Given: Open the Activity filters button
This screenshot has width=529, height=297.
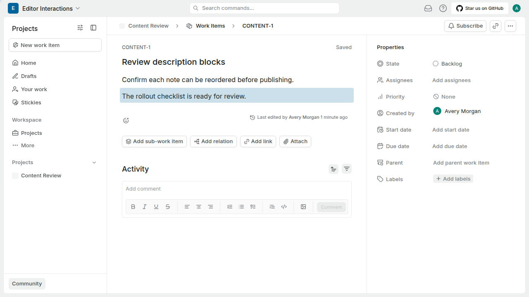Looking at the screenshot, I should (x=347, y=169).
